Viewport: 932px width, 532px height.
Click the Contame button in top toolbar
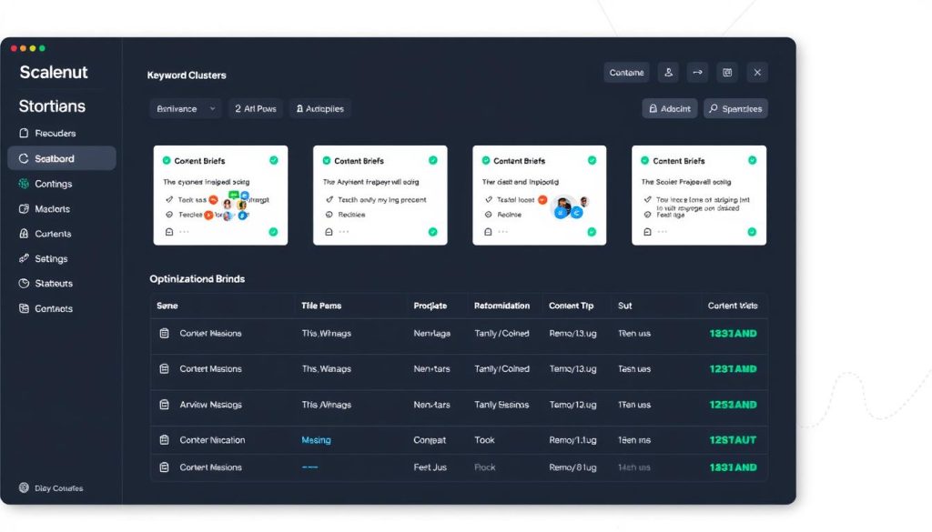626,73
